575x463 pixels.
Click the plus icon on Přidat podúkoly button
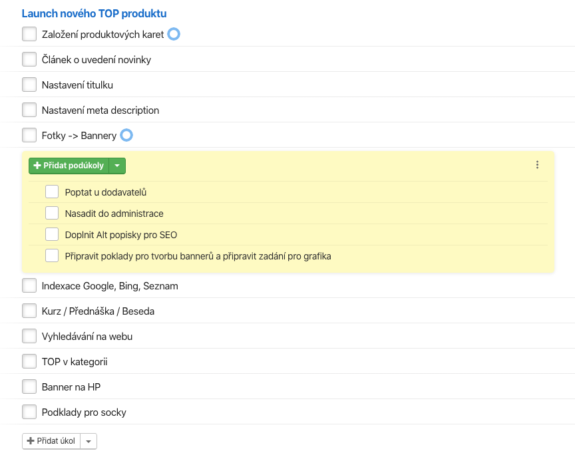[37, 166]
